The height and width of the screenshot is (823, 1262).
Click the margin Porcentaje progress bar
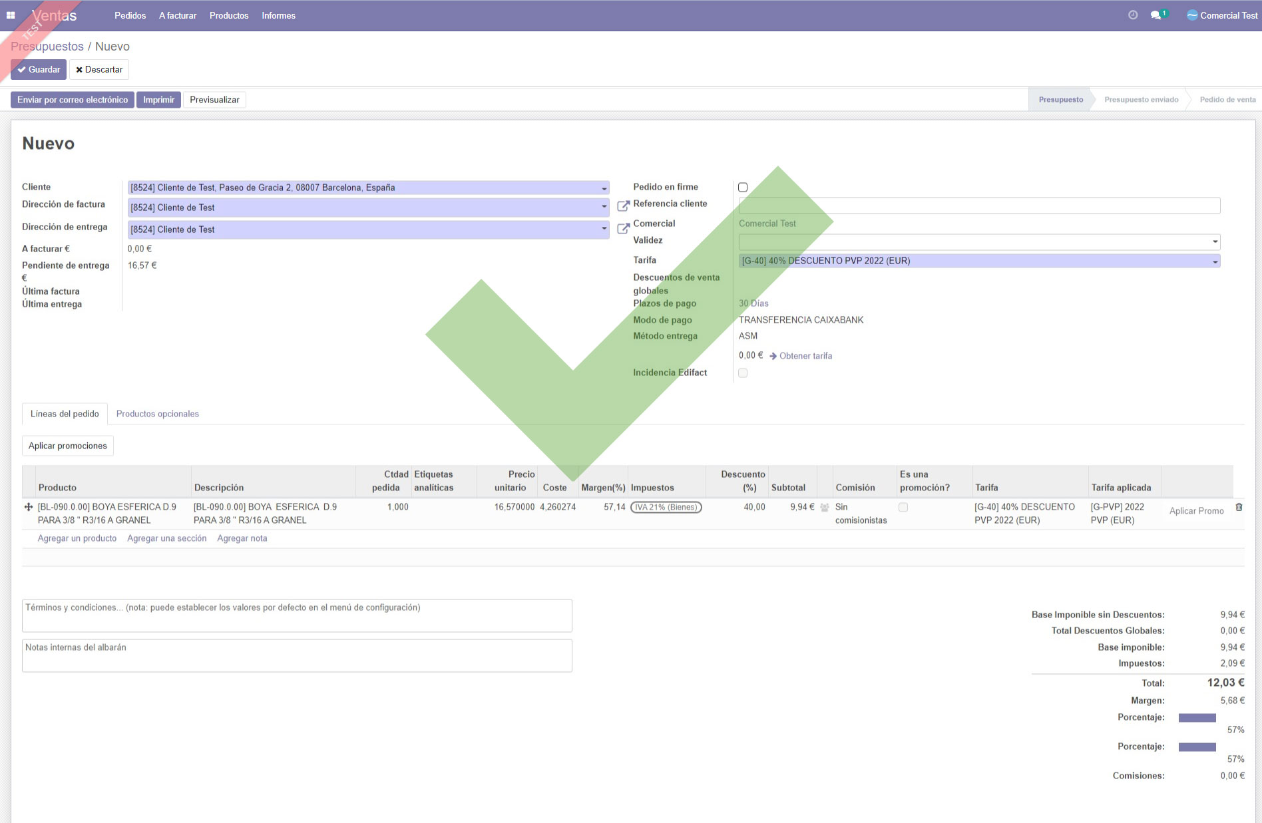(1197, 718)
